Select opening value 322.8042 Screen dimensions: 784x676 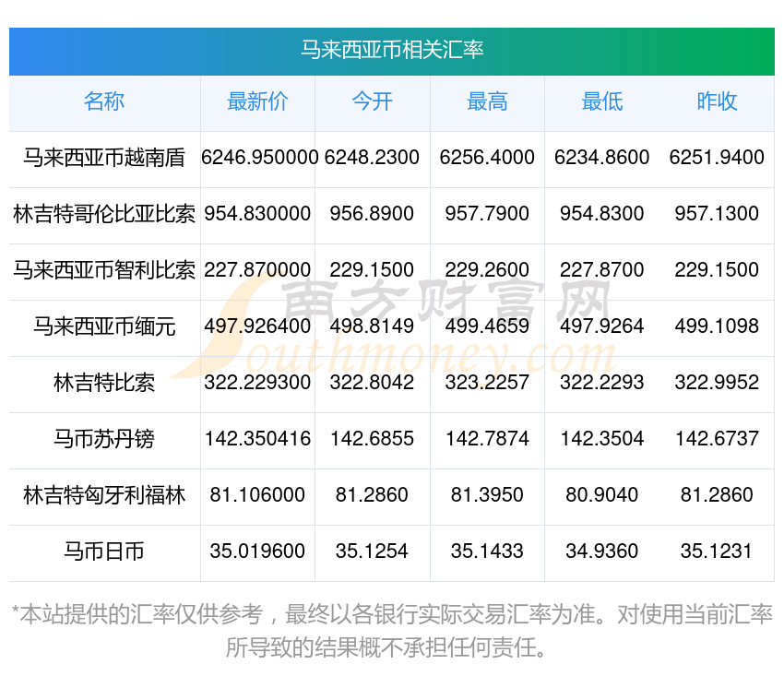[372, 383]
